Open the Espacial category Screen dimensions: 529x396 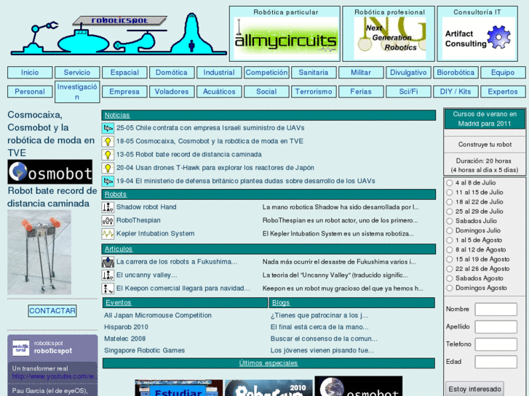[124, 73]
